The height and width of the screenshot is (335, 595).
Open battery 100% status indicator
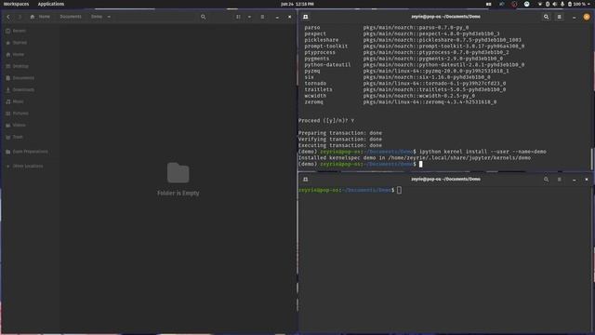pos(576,4)
